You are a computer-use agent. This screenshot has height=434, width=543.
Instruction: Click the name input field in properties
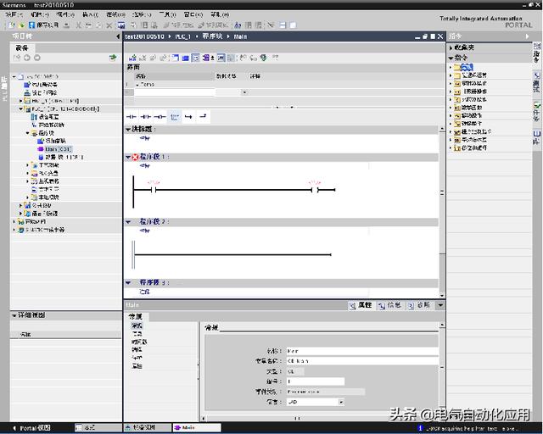point(362,351)
